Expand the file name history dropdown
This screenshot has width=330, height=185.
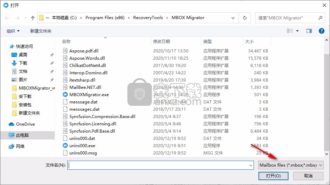point(251,165)
